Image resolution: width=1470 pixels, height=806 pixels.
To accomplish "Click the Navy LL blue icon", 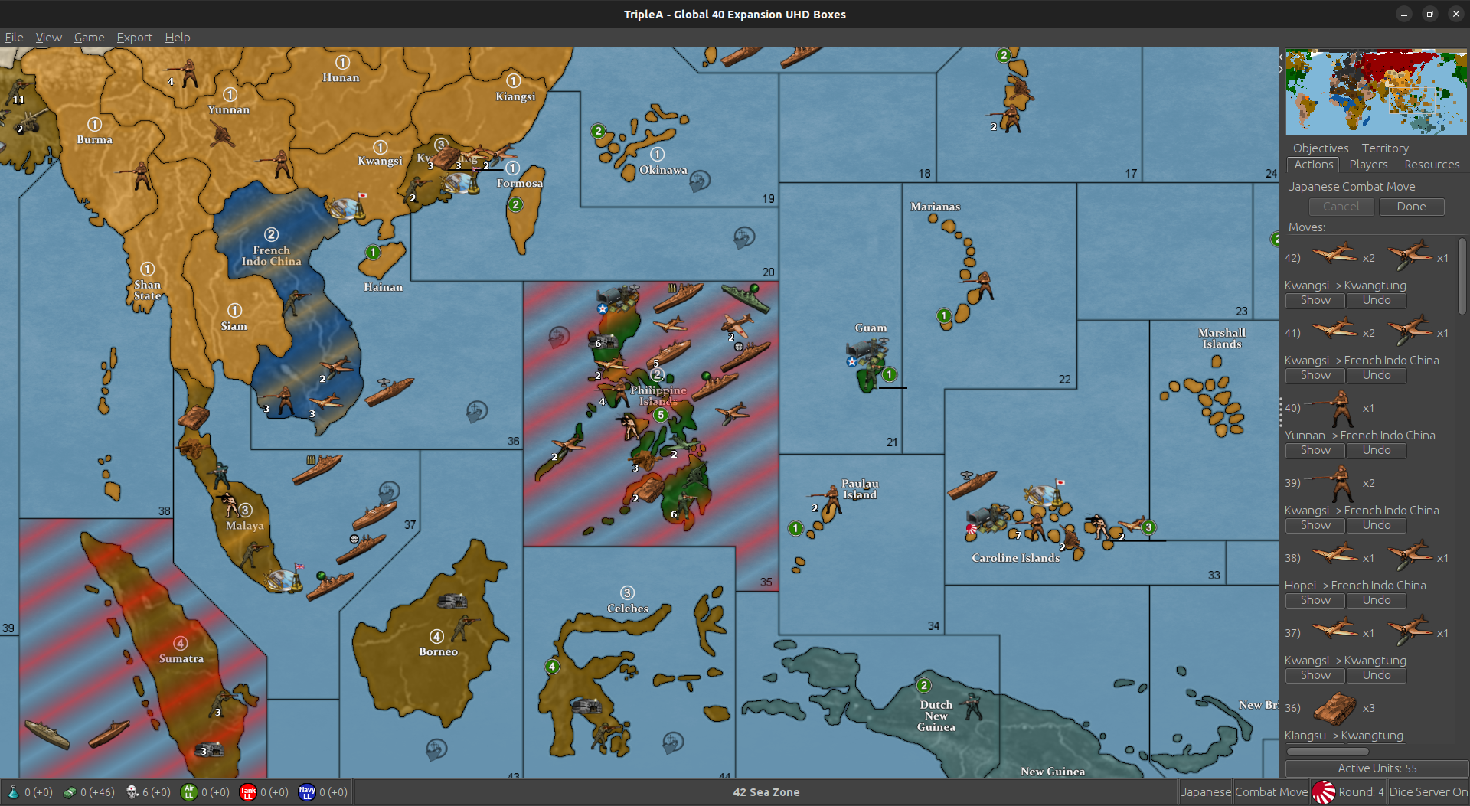I will pos(307,792).
